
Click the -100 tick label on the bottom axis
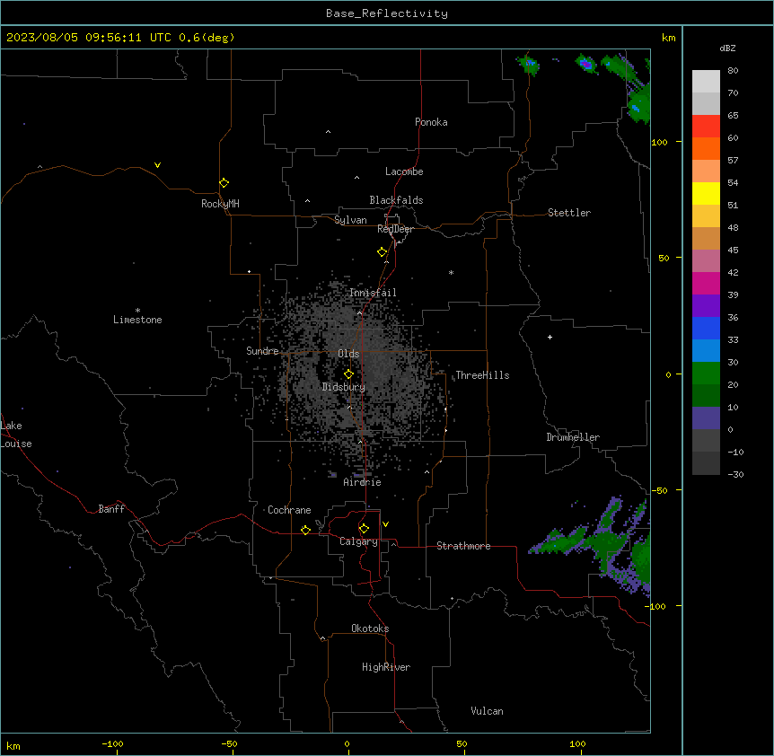[x=112, y=743]
